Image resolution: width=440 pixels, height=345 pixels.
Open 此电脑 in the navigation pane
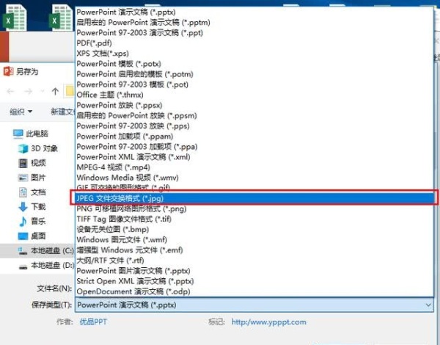[x=36, y=134]
